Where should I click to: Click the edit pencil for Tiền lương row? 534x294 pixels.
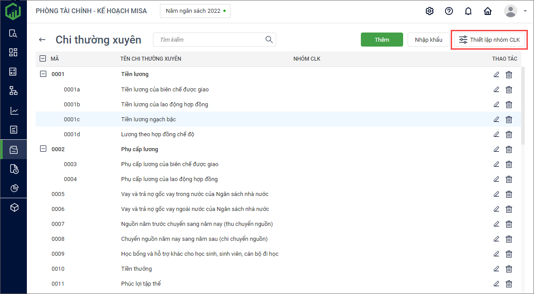(497, 75)
